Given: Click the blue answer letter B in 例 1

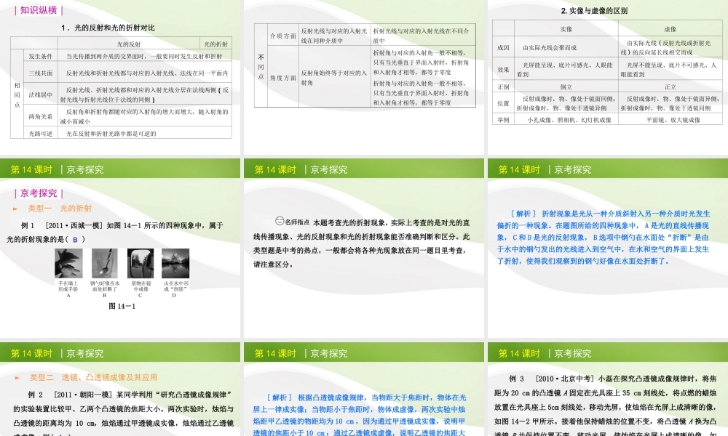Looking at the screenshot, I should tap(75, 240).
